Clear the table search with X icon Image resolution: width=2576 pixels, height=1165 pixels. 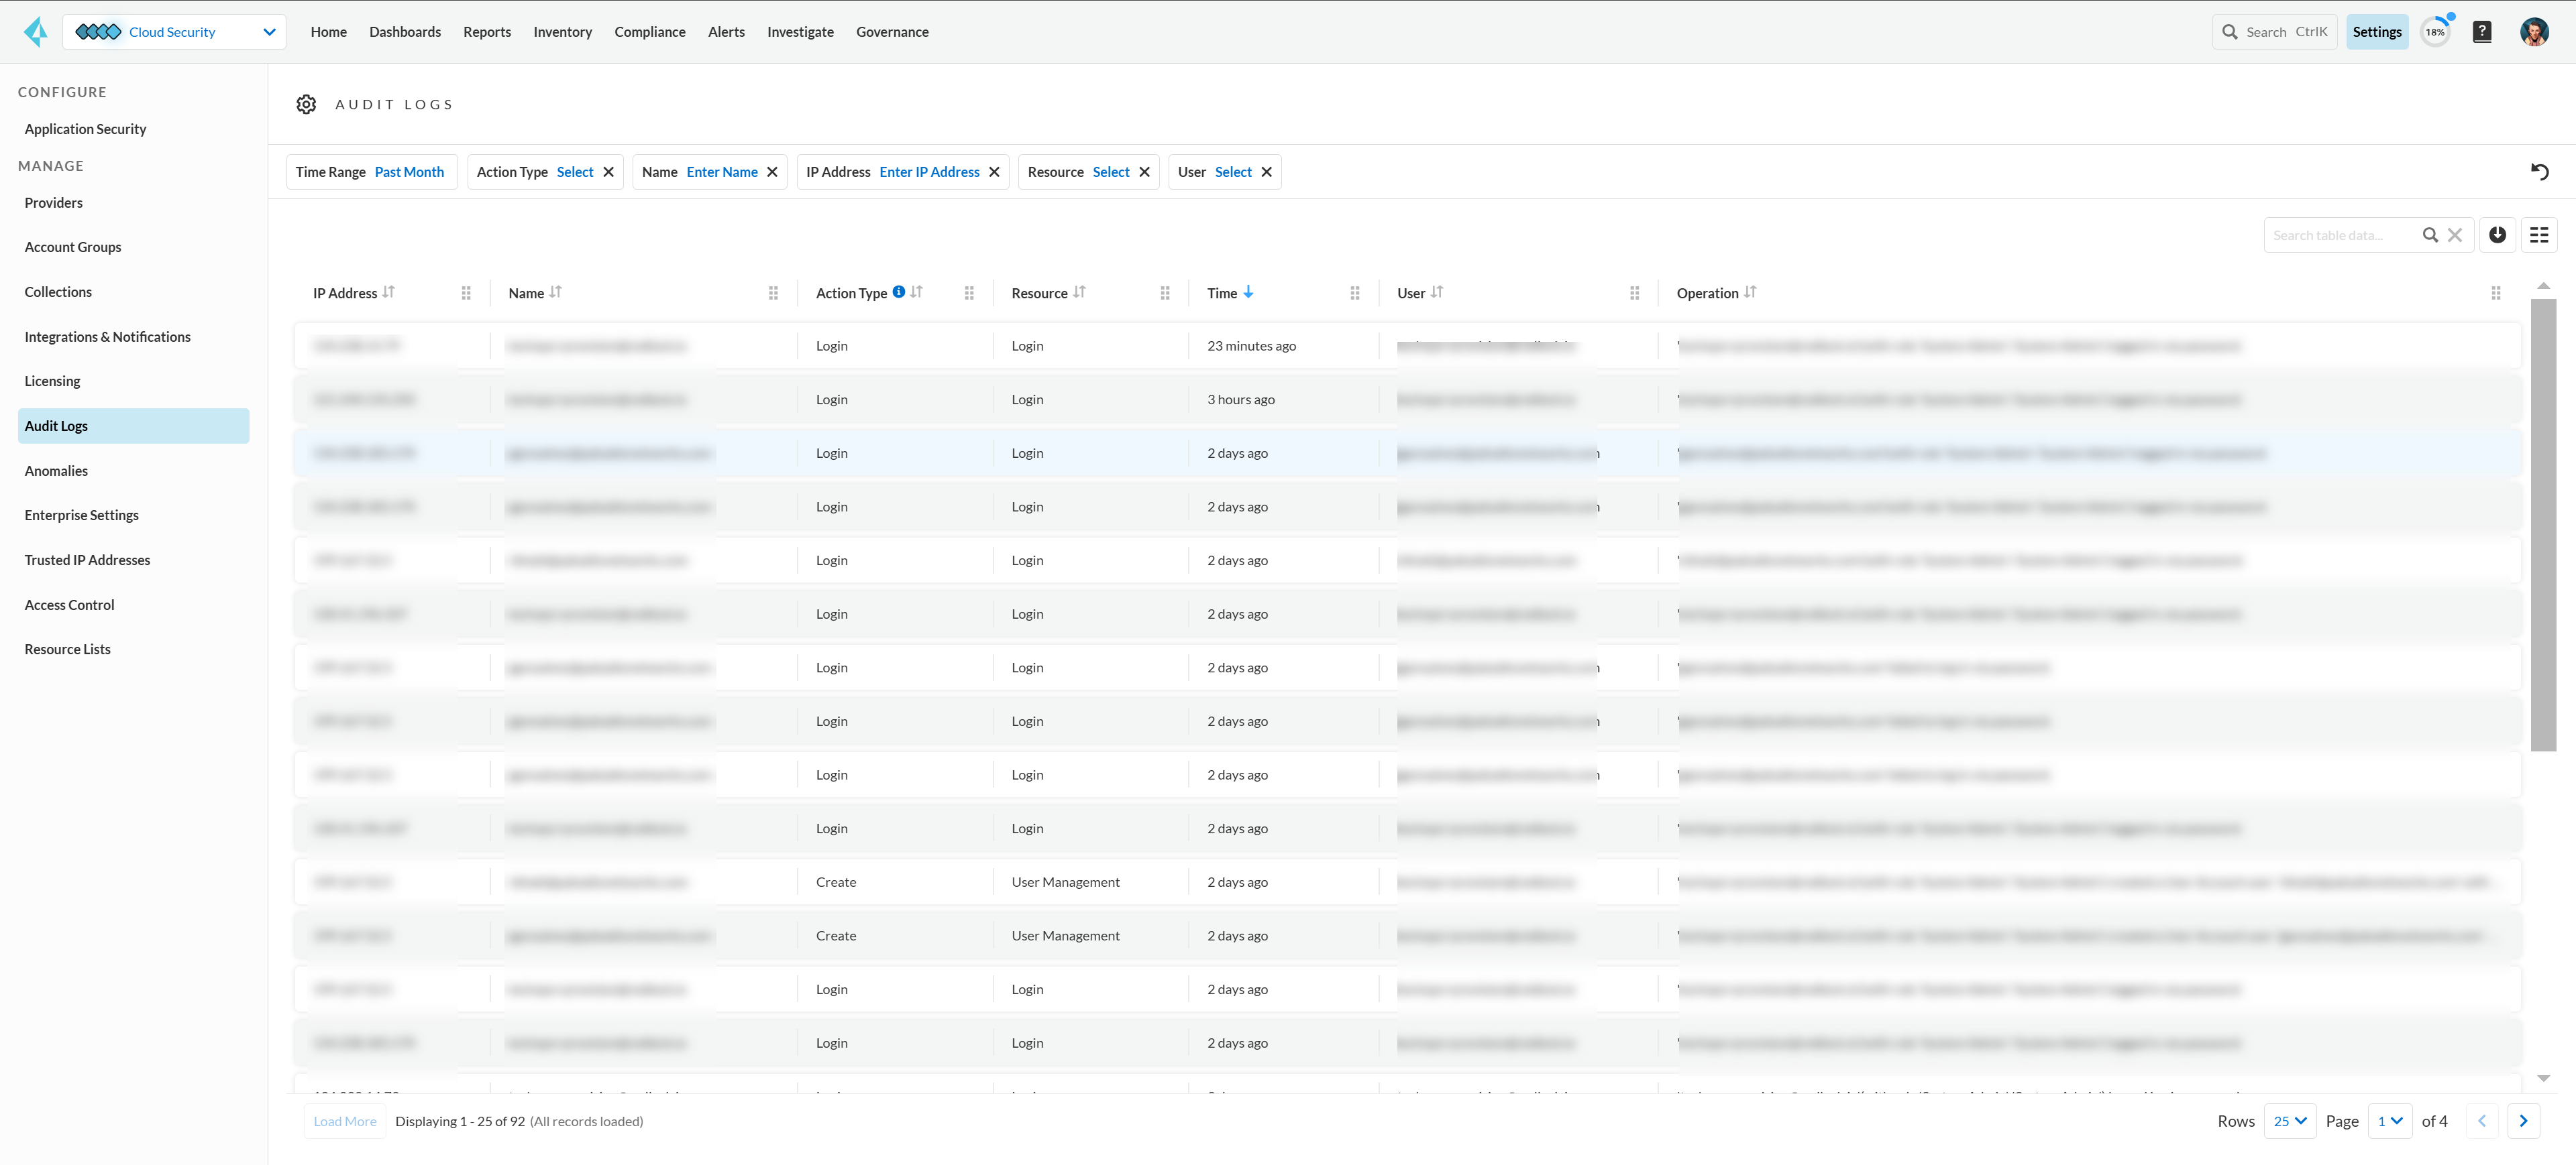click(x=2454, y=235)
